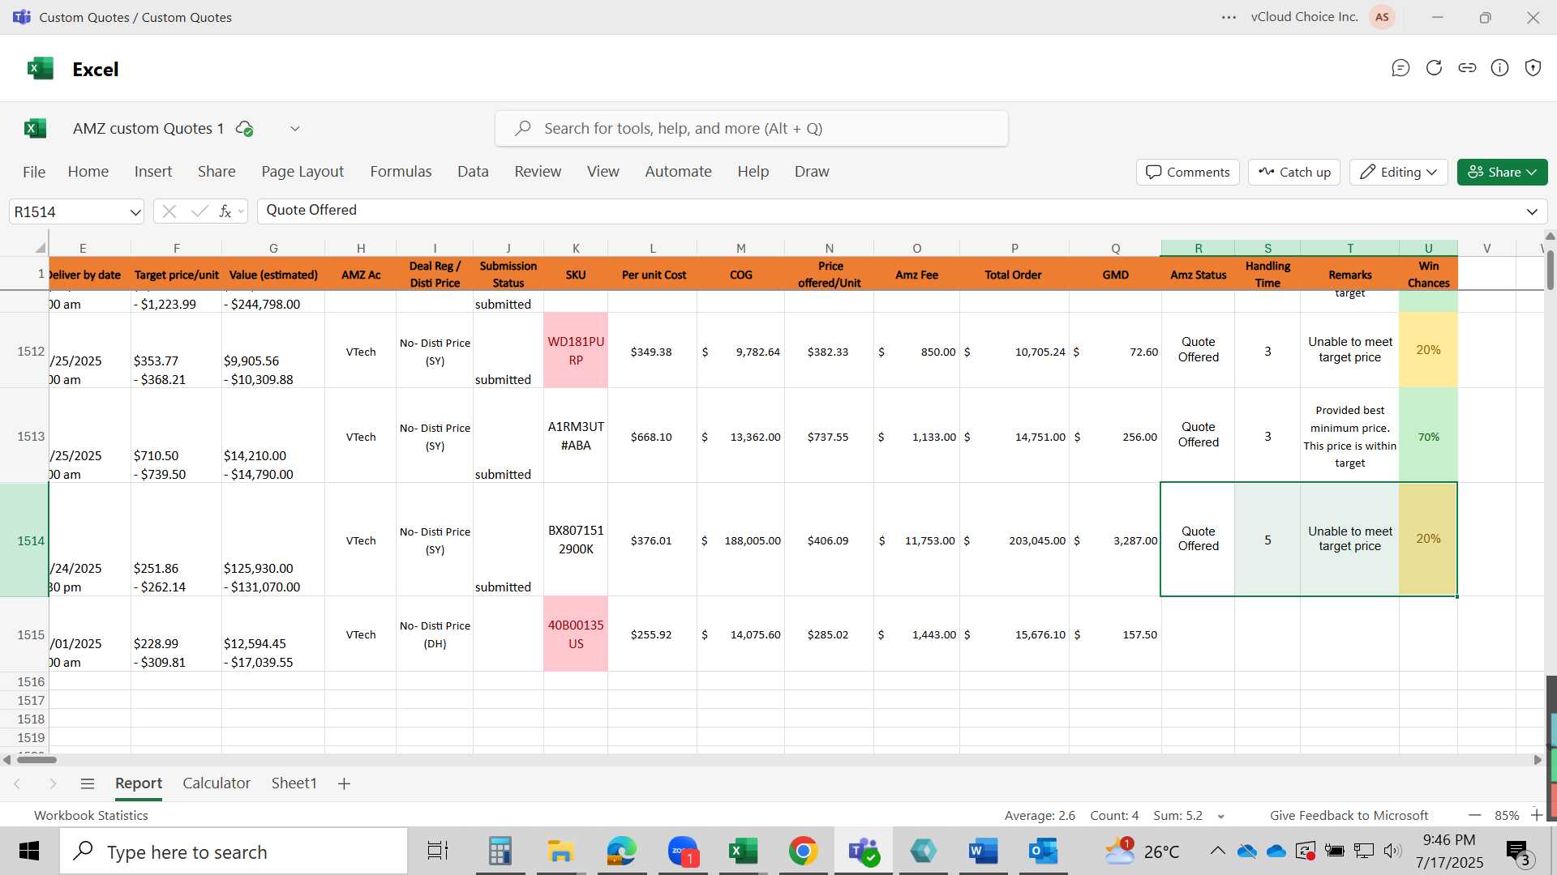Click the shield security icon
The image size is (1557, 875).
1533,68
